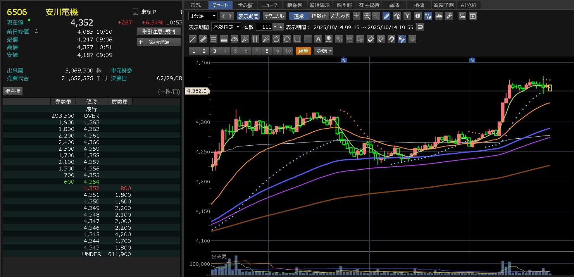Open the 四季報 tab
Screen dimensions: 574x277
click(x=344, y=5)
